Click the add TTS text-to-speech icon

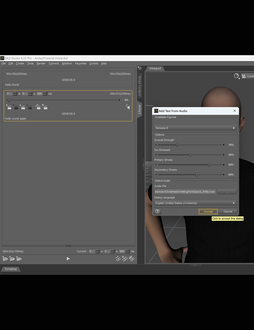[x=19, y=259]
